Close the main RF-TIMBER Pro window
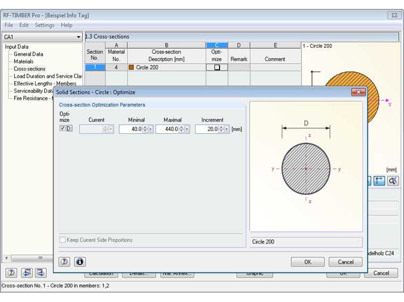The image size is (404, 302). [394, 15]
